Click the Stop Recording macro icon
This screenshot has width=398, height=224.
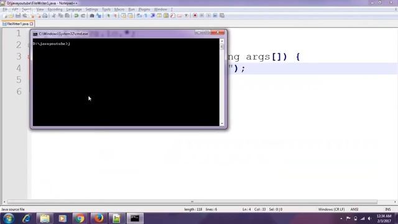[x=201, y=16]
